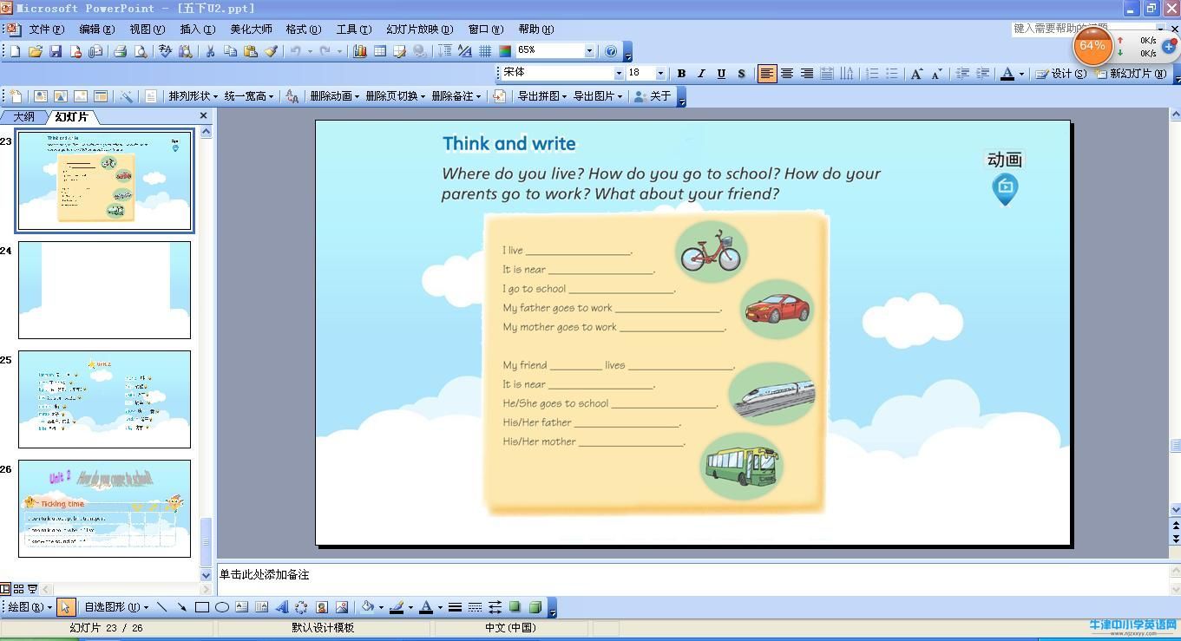This screenshot has width=1181, height=641.
Task: Select slide 25 thumbnail
Action: click(x=104, y=399)
